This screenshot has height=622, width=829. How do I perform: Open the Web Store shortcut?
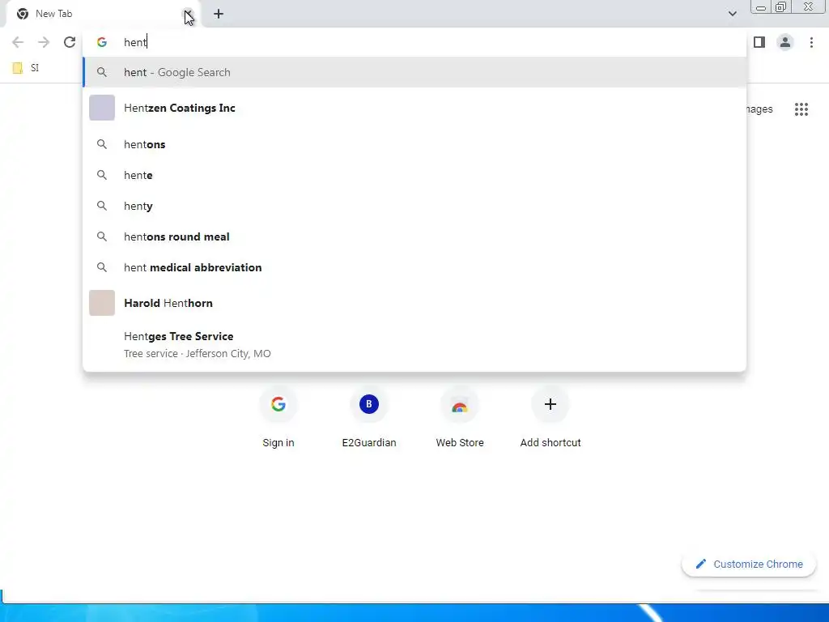460,418
